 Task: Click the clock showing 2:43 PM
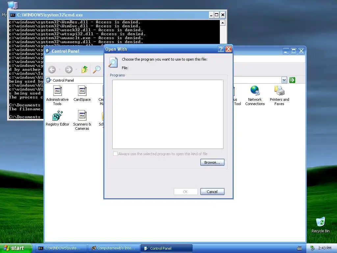324,248
